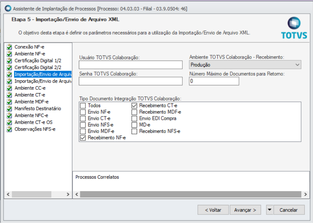Check the Envio EDI Compra option
Image resolution: width=313 pixels, height=223 pixels.
point(134,119)
